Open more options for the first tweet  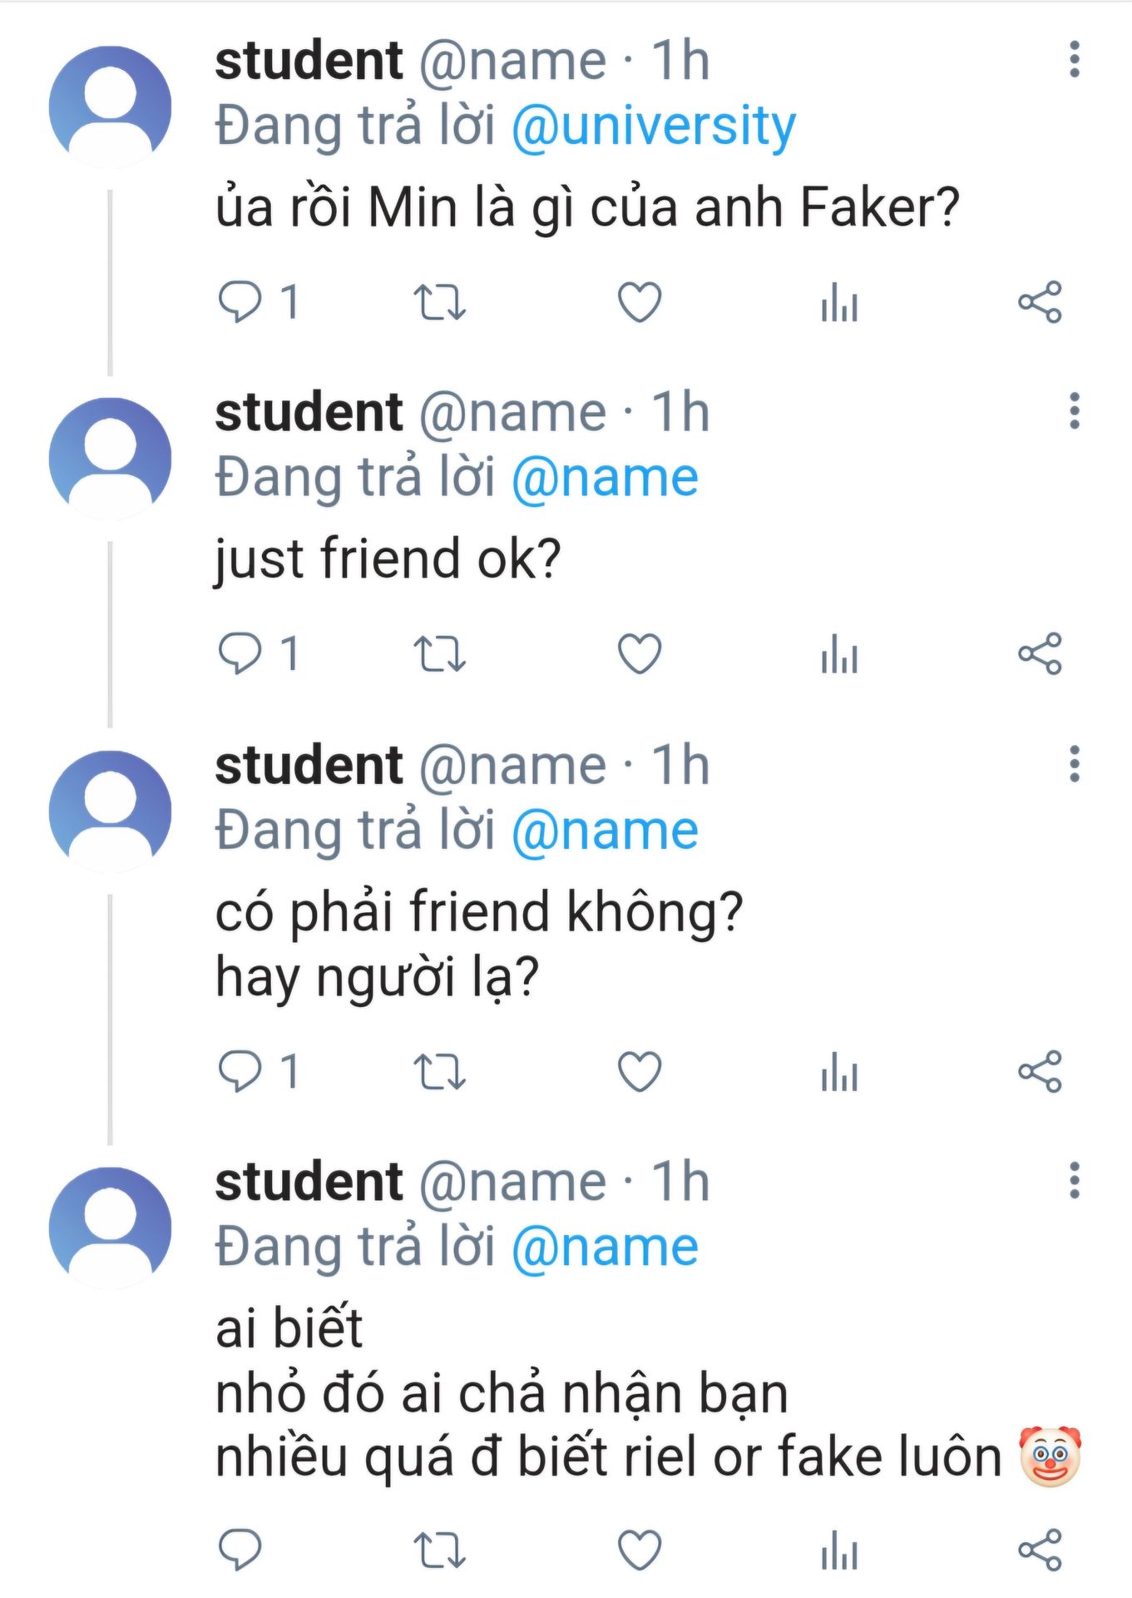click(x=1075, y=60)
